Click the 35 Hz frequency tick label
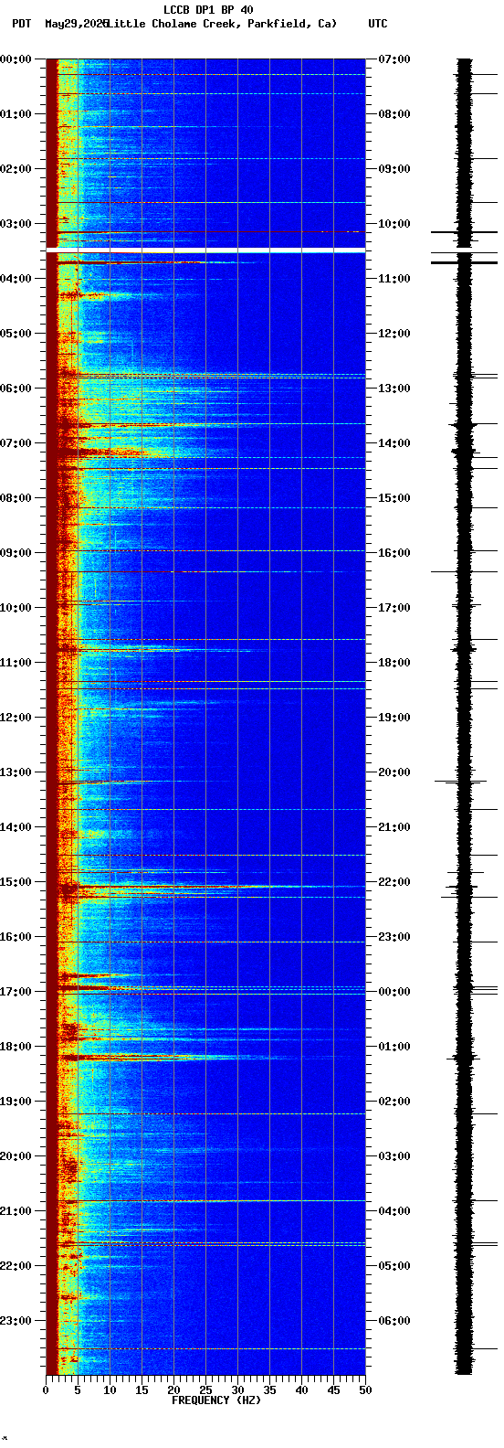The height and width of the screenshot is (1448, 504). [x=269, y=1390]
